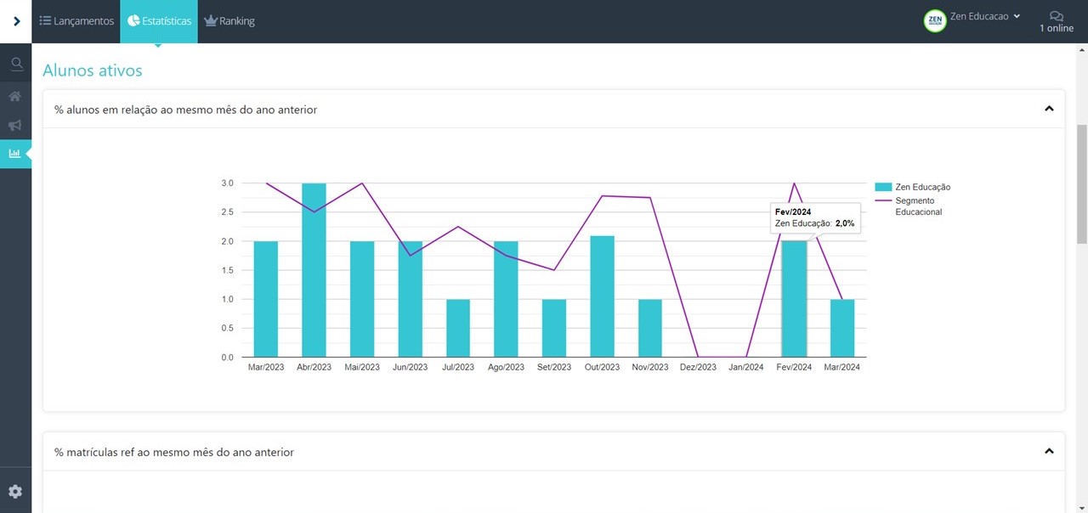This screenshot has height=513, width=1088.
Task: Click the Nov/2023 bar
Action: (x=650, y=328)
